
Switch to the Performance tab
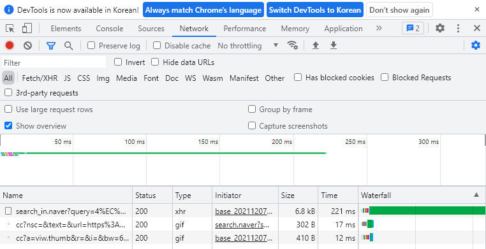click(245, 29)
